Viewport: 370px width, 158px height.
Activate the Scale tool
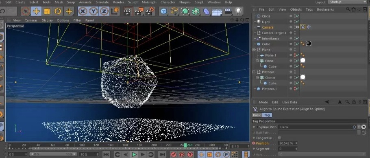tap(47, 11)
